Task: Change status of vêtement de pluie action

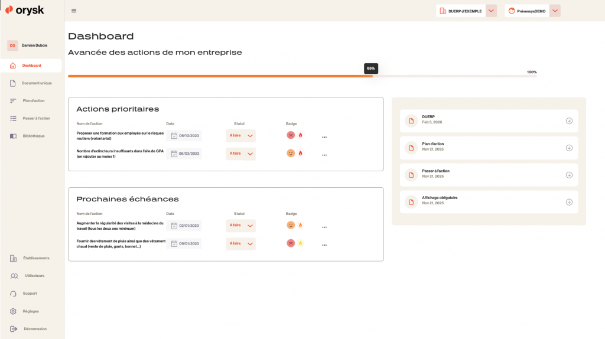Action: (x=250, y=244)
